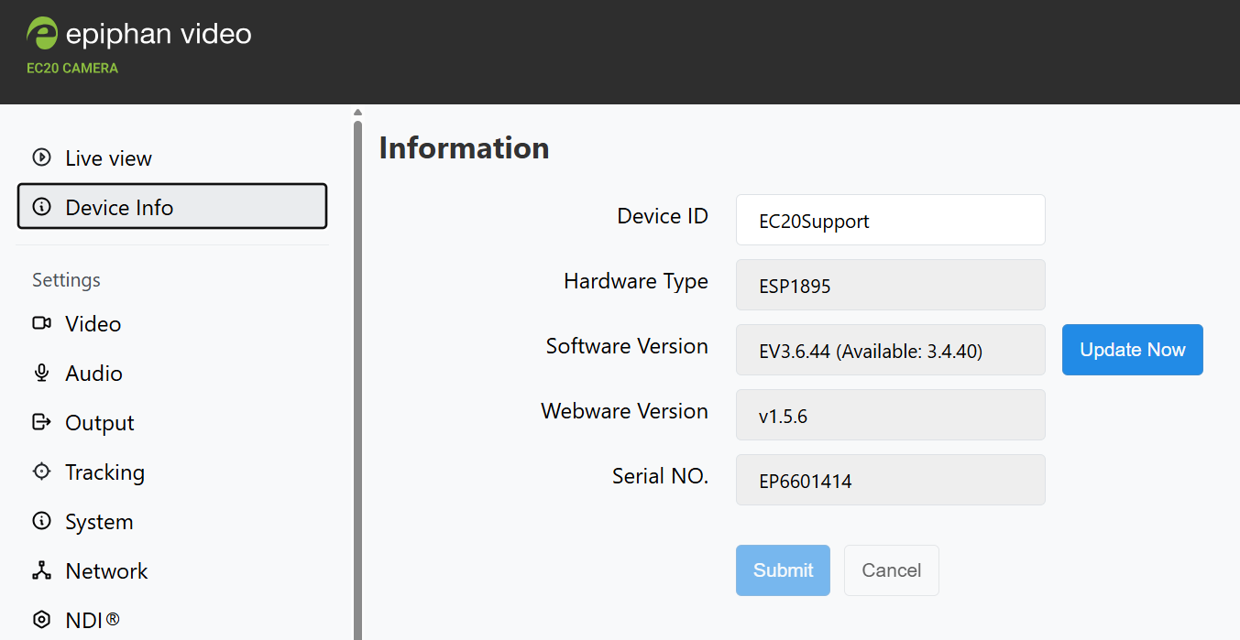Viewport: 1240px width, 640px height.
Task: Click the Update Now button
Action: tap(1132, 350)
